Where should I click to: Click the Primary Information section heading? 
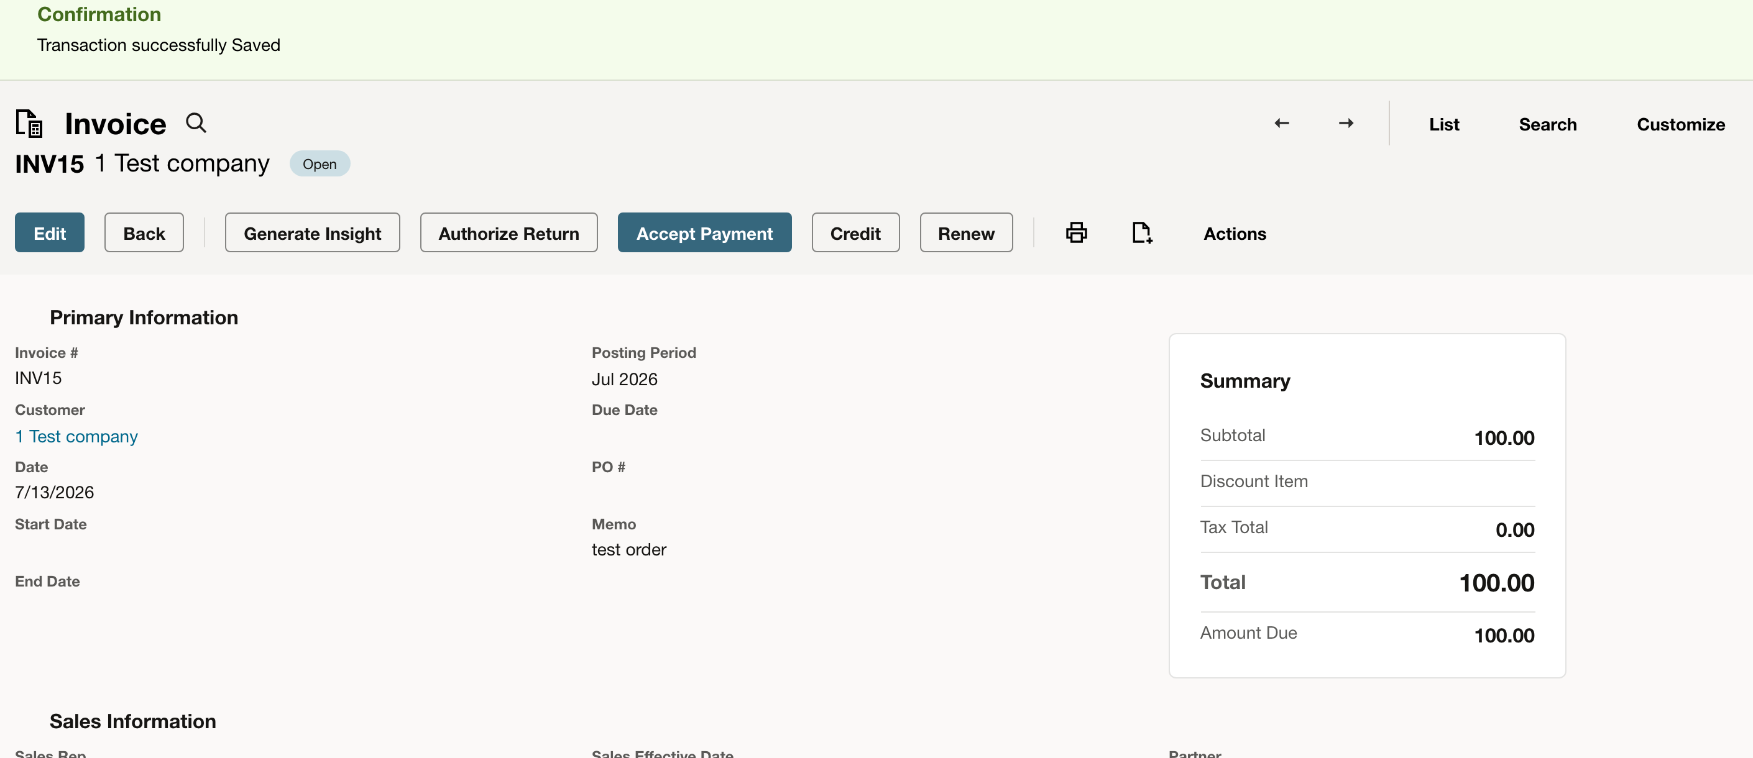pos(144,317)
